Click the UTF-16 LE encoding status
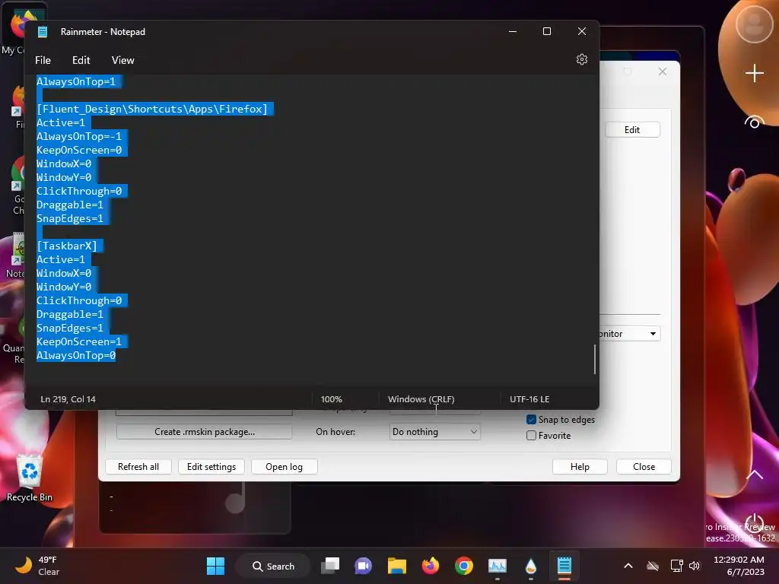Viewport: 779px width, 584px height. click(529, 399)
